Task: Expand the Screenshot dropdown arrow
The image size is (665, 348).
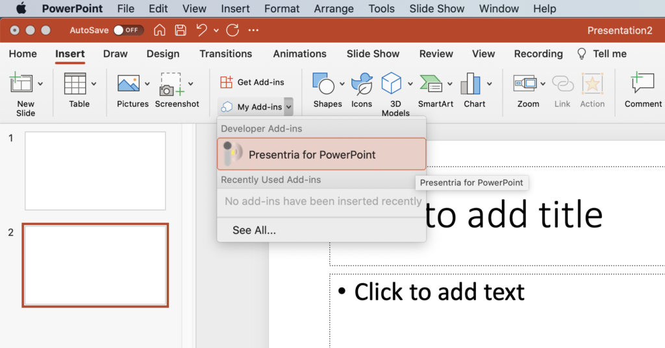Action: click(191, 84)
